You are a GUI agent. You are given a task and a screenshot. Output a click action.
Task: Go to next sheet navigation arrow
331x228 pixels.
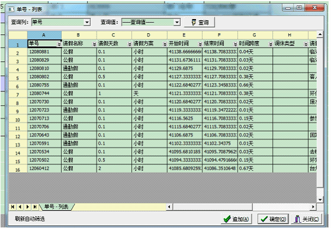[x=27, y=207]
